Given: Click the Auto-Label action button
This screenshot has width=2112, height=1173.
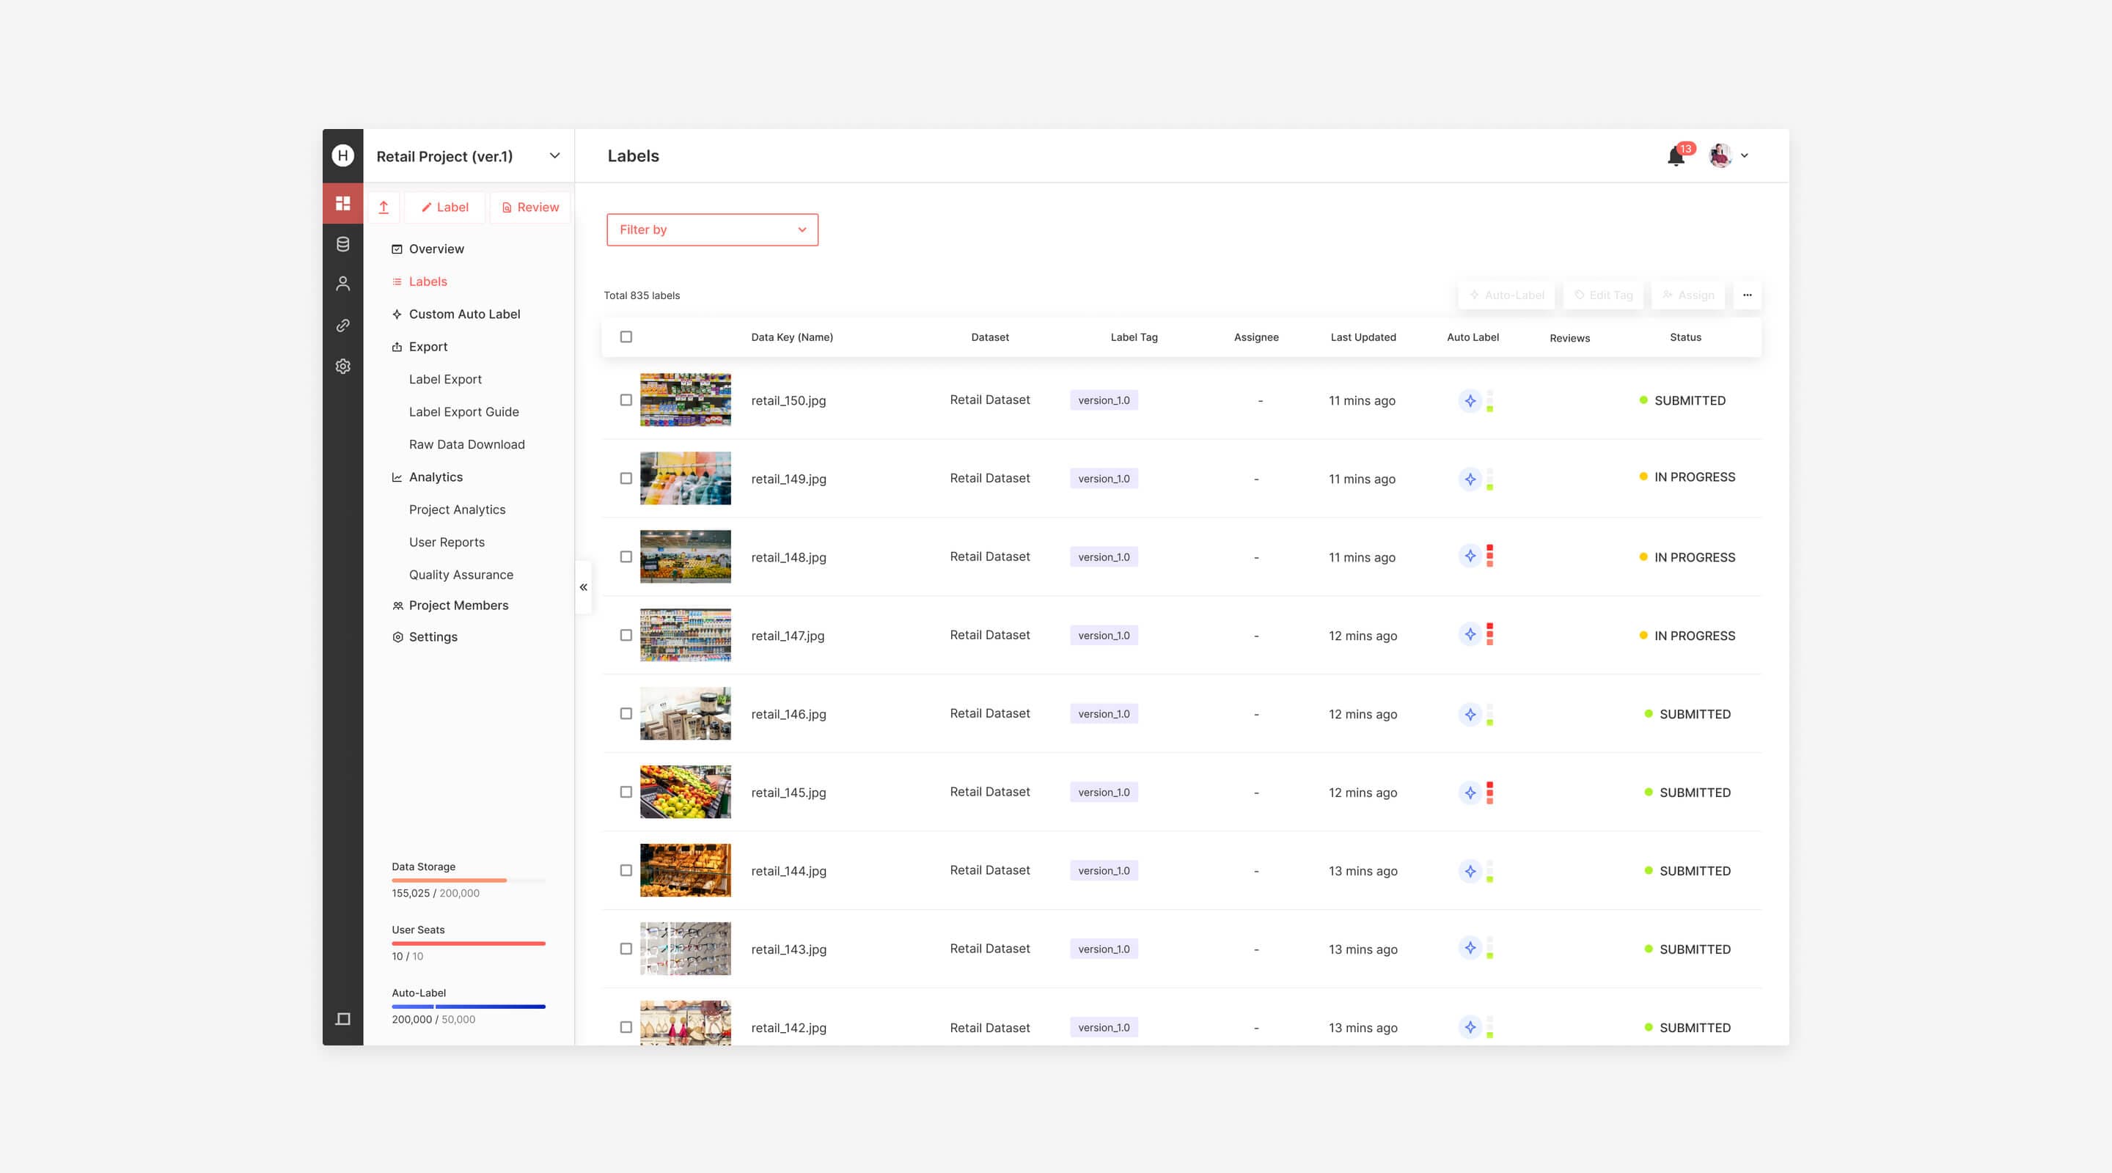Looking at the screenshot, I should (1506, 295).
